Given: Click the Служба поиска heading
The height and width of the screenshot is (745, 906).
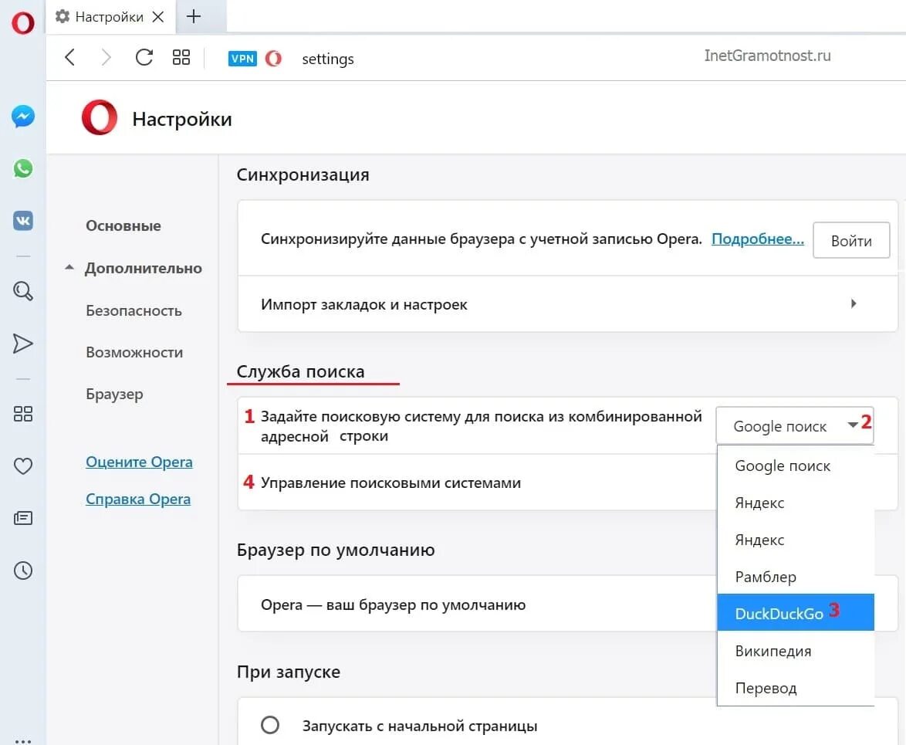Looking at the screenshot, I should (x=300, y=371).
